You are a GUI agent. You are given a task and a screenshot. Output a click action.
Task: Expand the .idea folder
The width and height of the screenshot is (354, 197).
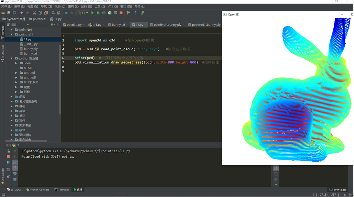(x=16, y=63)
